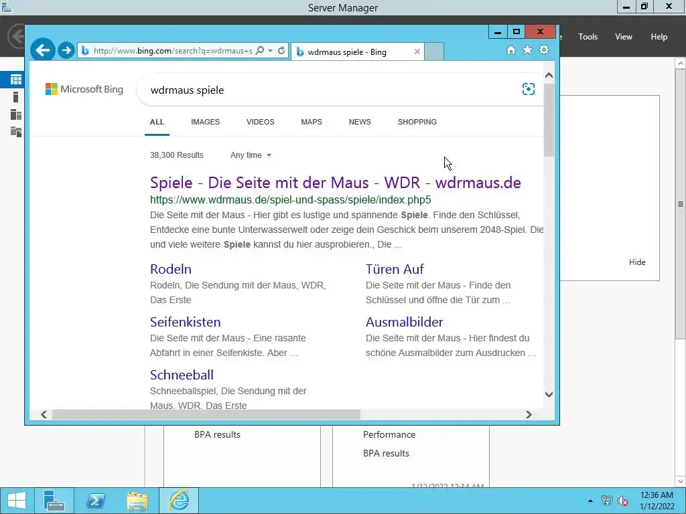Switch to the IMAGES tab
Image resolution: width=686 pixels, height=514 pixels.
[205, 122]
